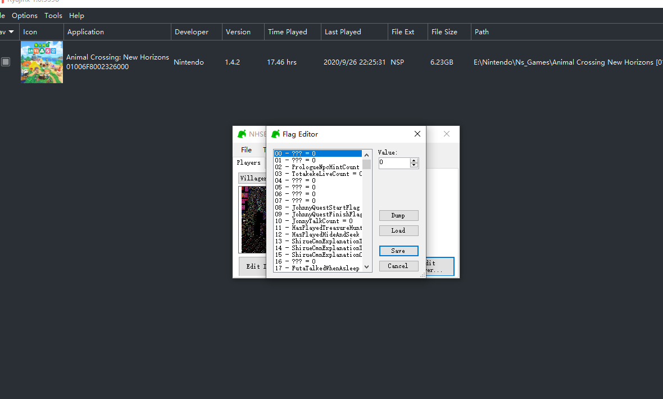Viewport: 663px width, 399px height.
Task: Click the Animal Crossing game cover icon
Action: coord(42,62)
